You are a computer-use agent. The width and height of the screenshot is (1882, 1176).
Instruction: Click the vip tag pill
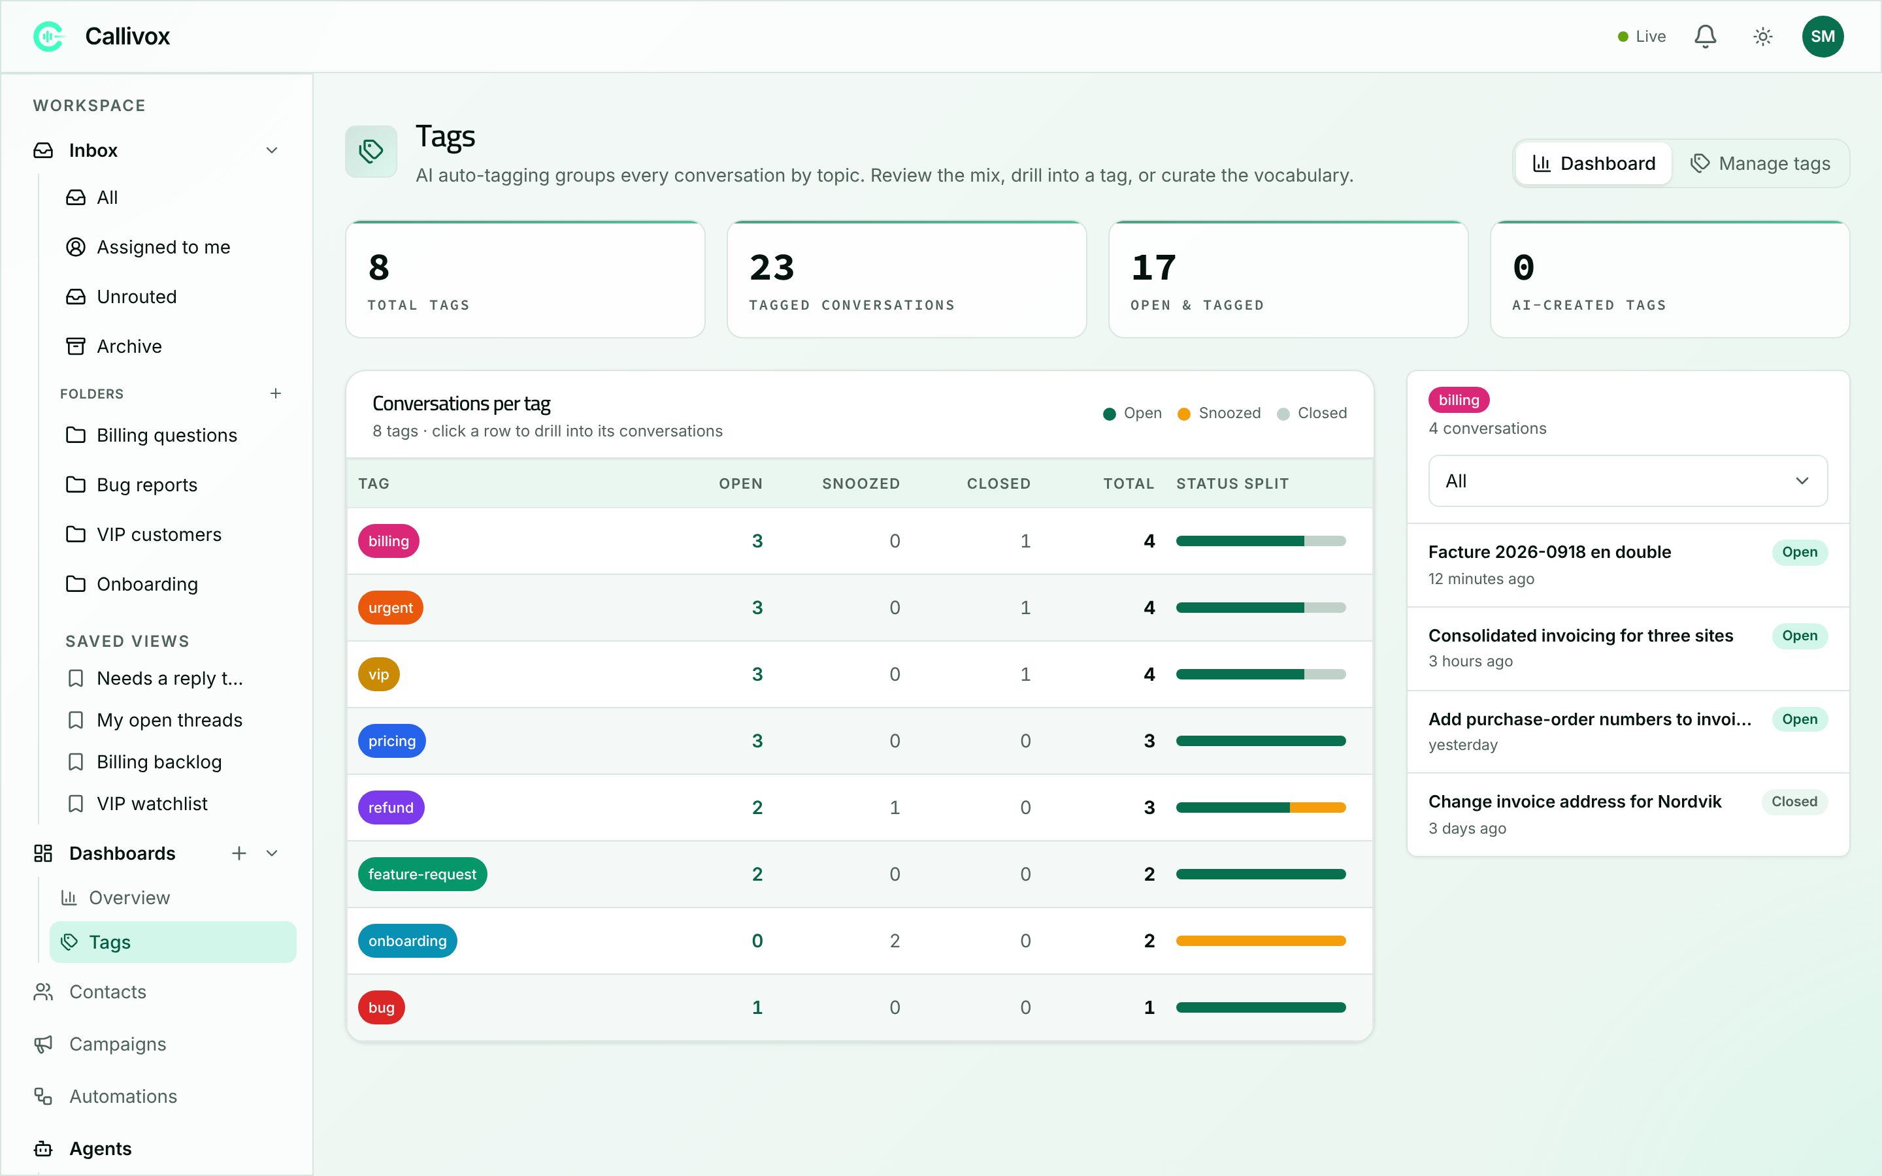tap(379, 674)
